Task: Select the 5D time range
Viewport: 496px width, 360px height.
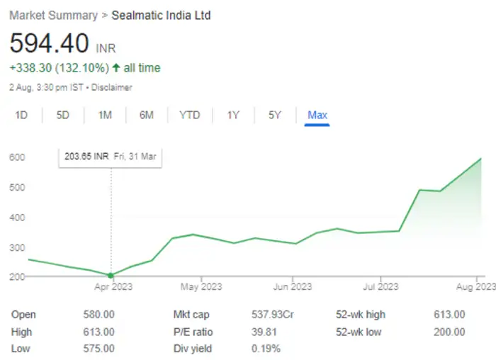Action: 63,115
